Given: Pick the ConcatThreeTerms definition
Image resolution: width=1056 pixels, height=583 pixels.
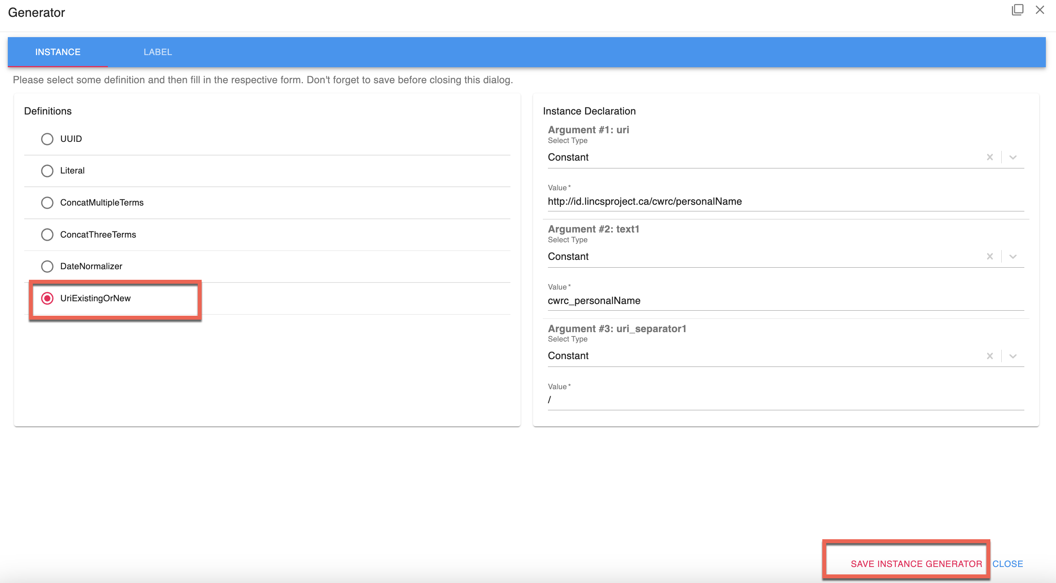Looking at the screenshot, I should pos(47,234).
